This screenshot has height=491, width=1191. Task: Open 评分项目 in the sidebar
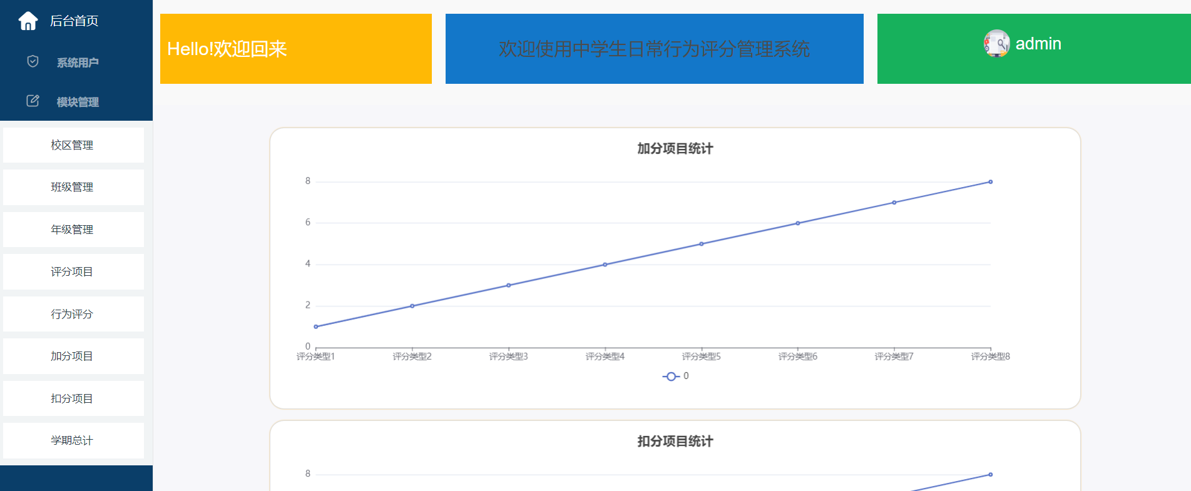[73, 271]
